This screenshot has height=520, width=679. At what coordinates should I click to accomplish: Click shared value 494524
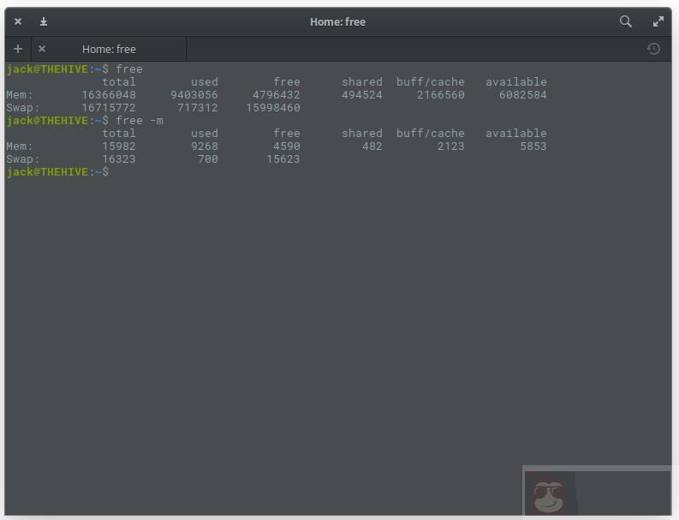click(361, 95)
